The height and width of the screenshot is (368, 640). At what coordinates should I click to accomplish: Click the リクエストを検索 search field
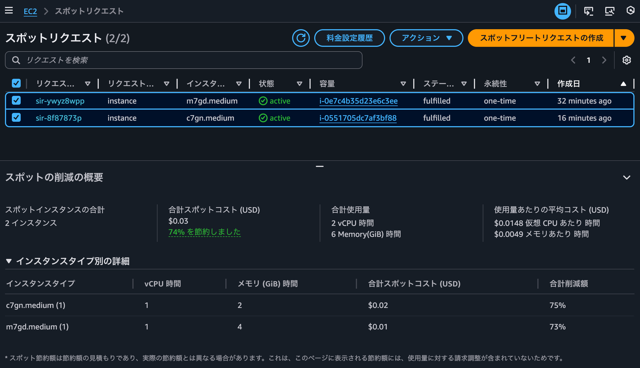pyautogui.click(x=183, y=60)
